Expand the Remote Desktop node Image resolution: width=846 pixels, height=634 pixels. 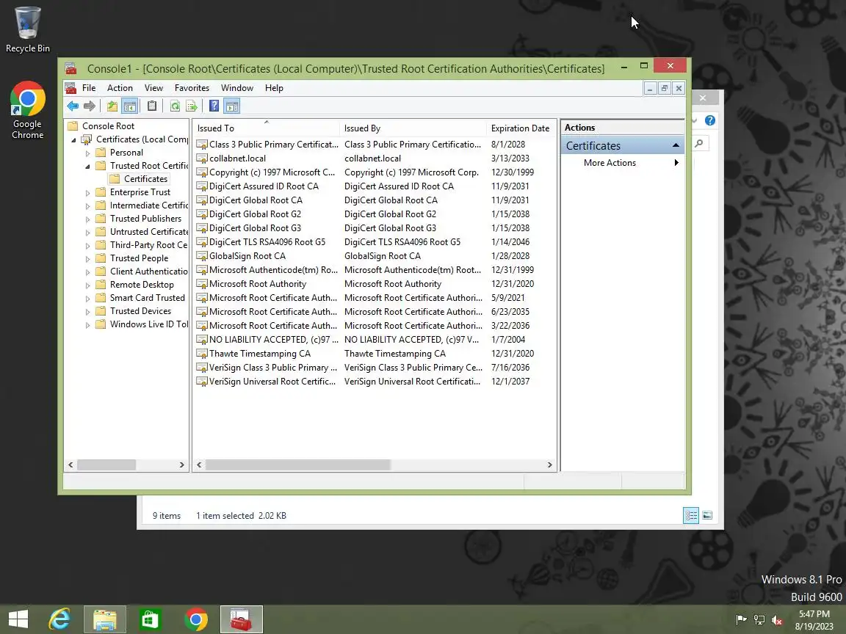click(x=87, y=285)
